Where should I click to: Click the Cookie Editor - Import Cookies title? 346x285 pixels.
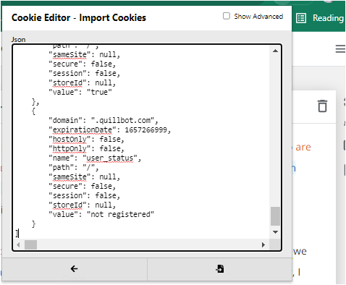[79, 18]
